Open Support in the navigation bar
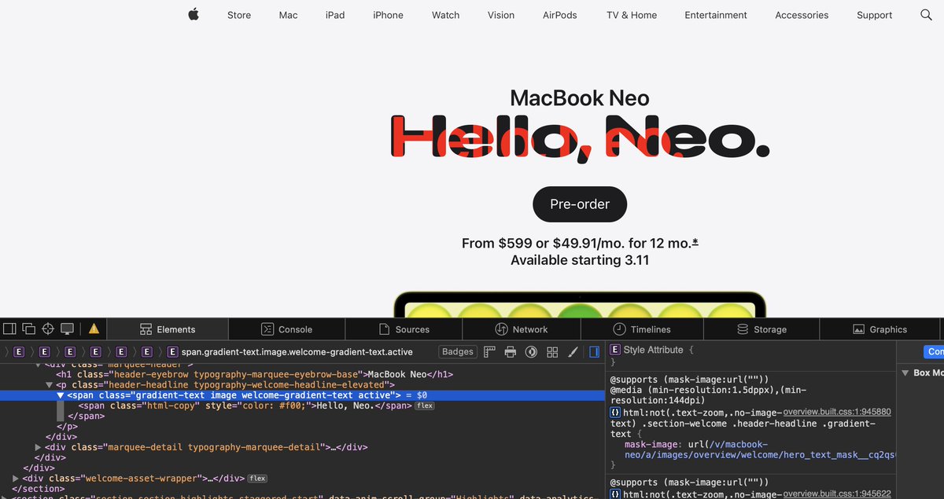The image size is (944, 499). (x=874, y=15)
